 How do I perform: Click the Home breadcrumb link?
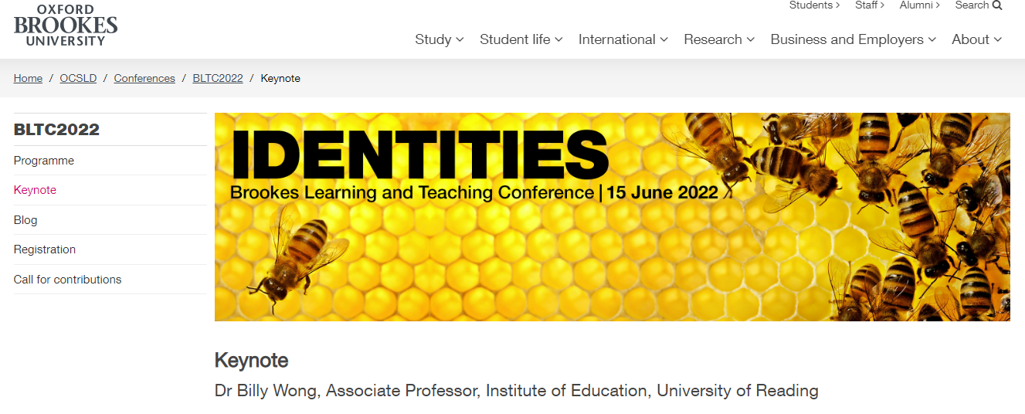point(28,78)
